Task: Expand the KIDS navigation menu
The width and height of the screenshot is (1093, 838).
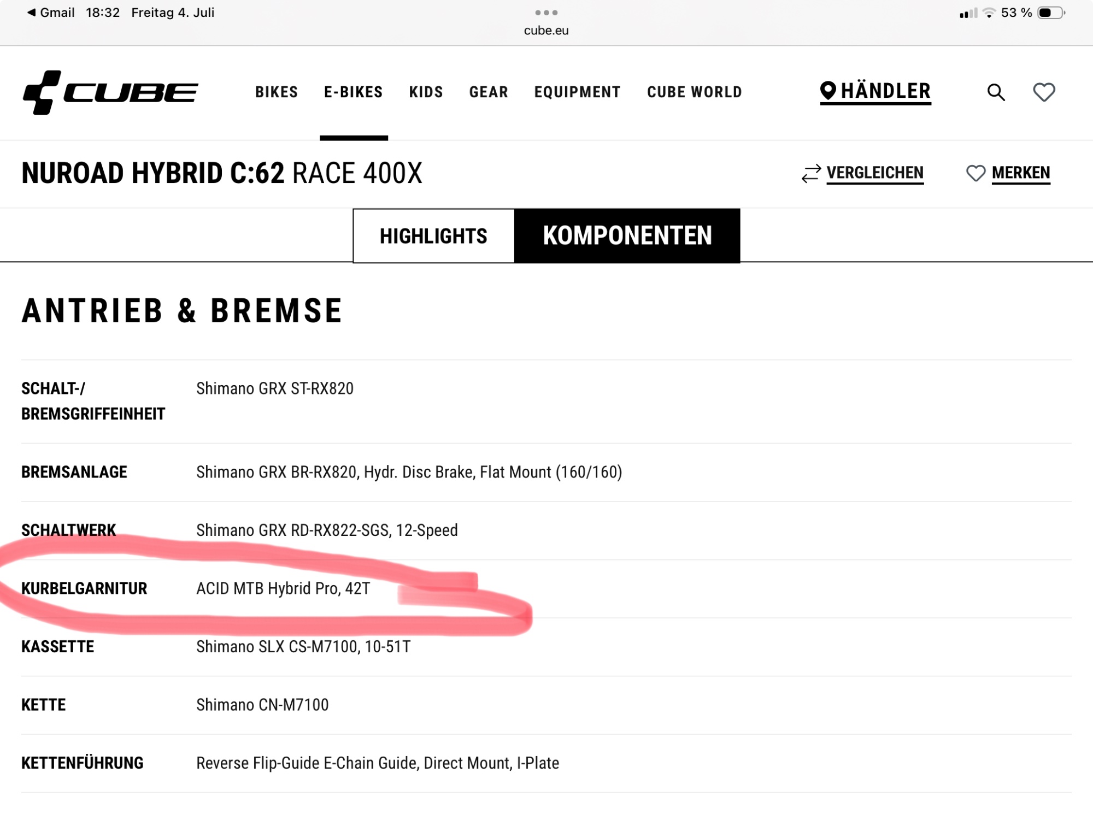Action: click(x=426, y=92)
